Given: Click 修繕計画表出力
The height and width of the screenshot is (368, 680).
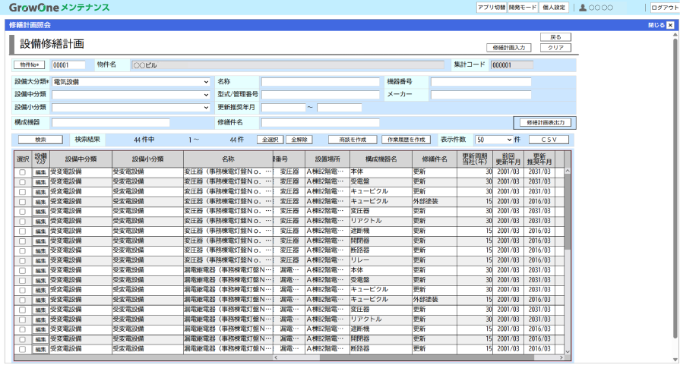Looking at the screenshot, I should (x=545, y=122).
